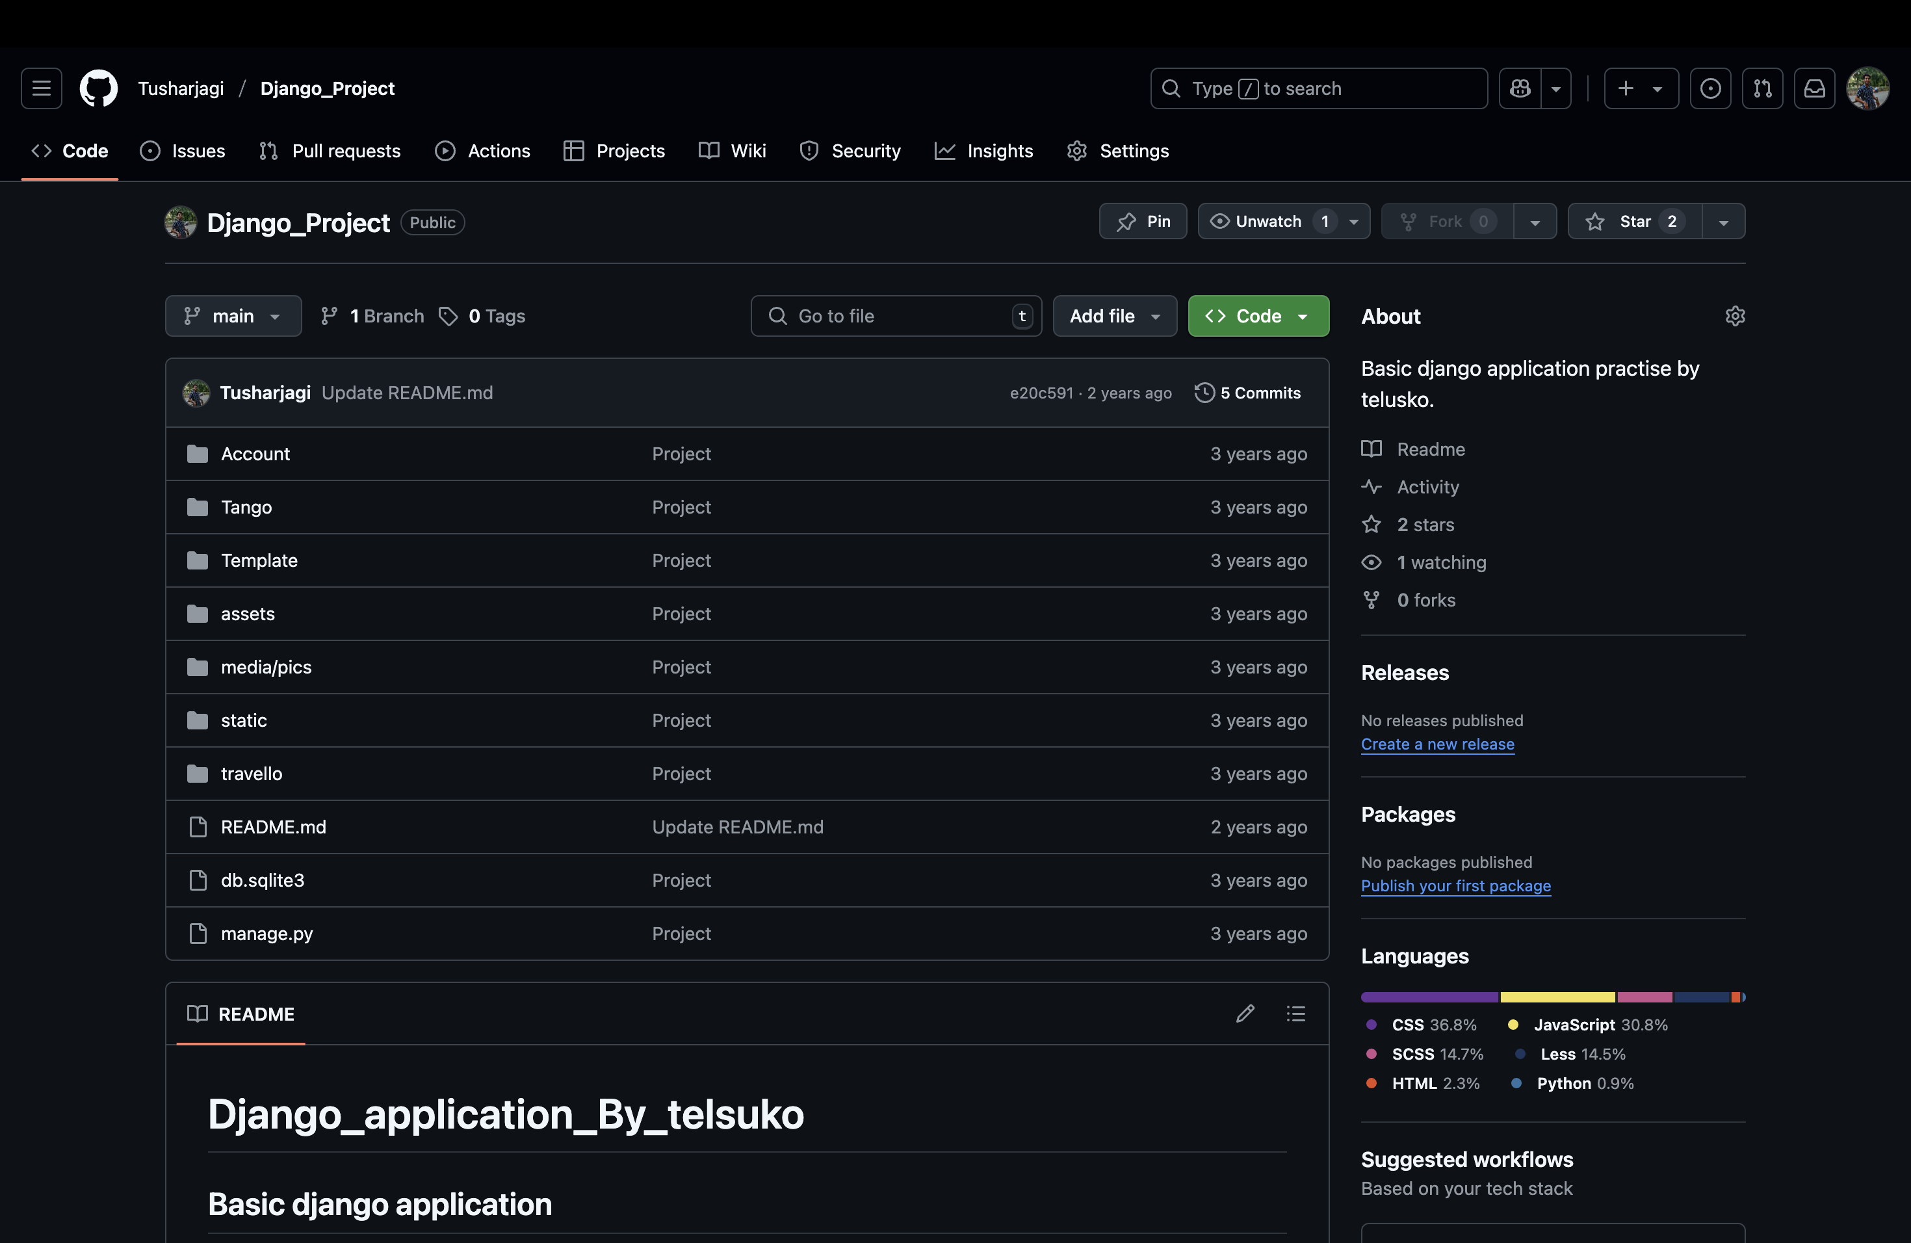Open the README.md file
The width and height of the screenshot is (1911, 1243).
(x=274, y=827)
